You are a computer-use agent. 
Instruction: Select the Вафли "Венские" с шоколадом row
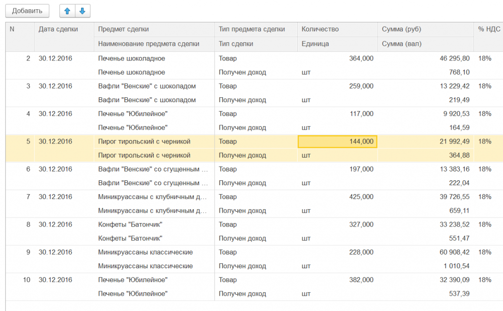(146, 86)
